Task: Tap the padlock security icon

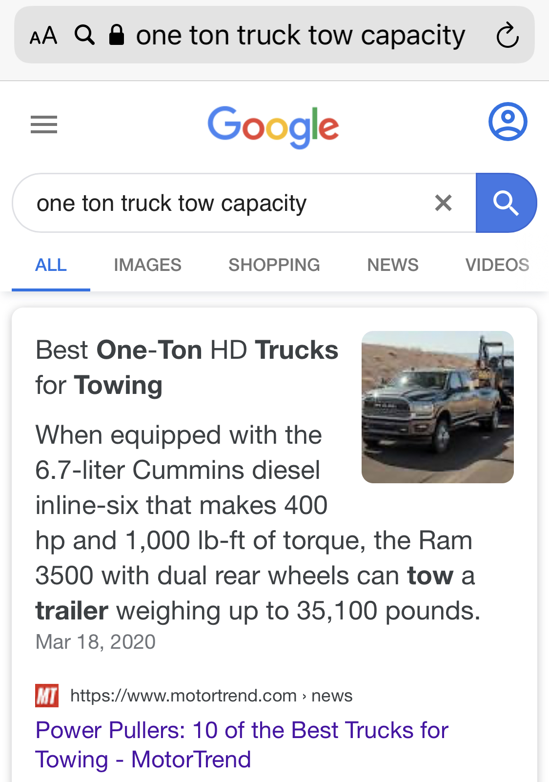Action: [116, 35]
